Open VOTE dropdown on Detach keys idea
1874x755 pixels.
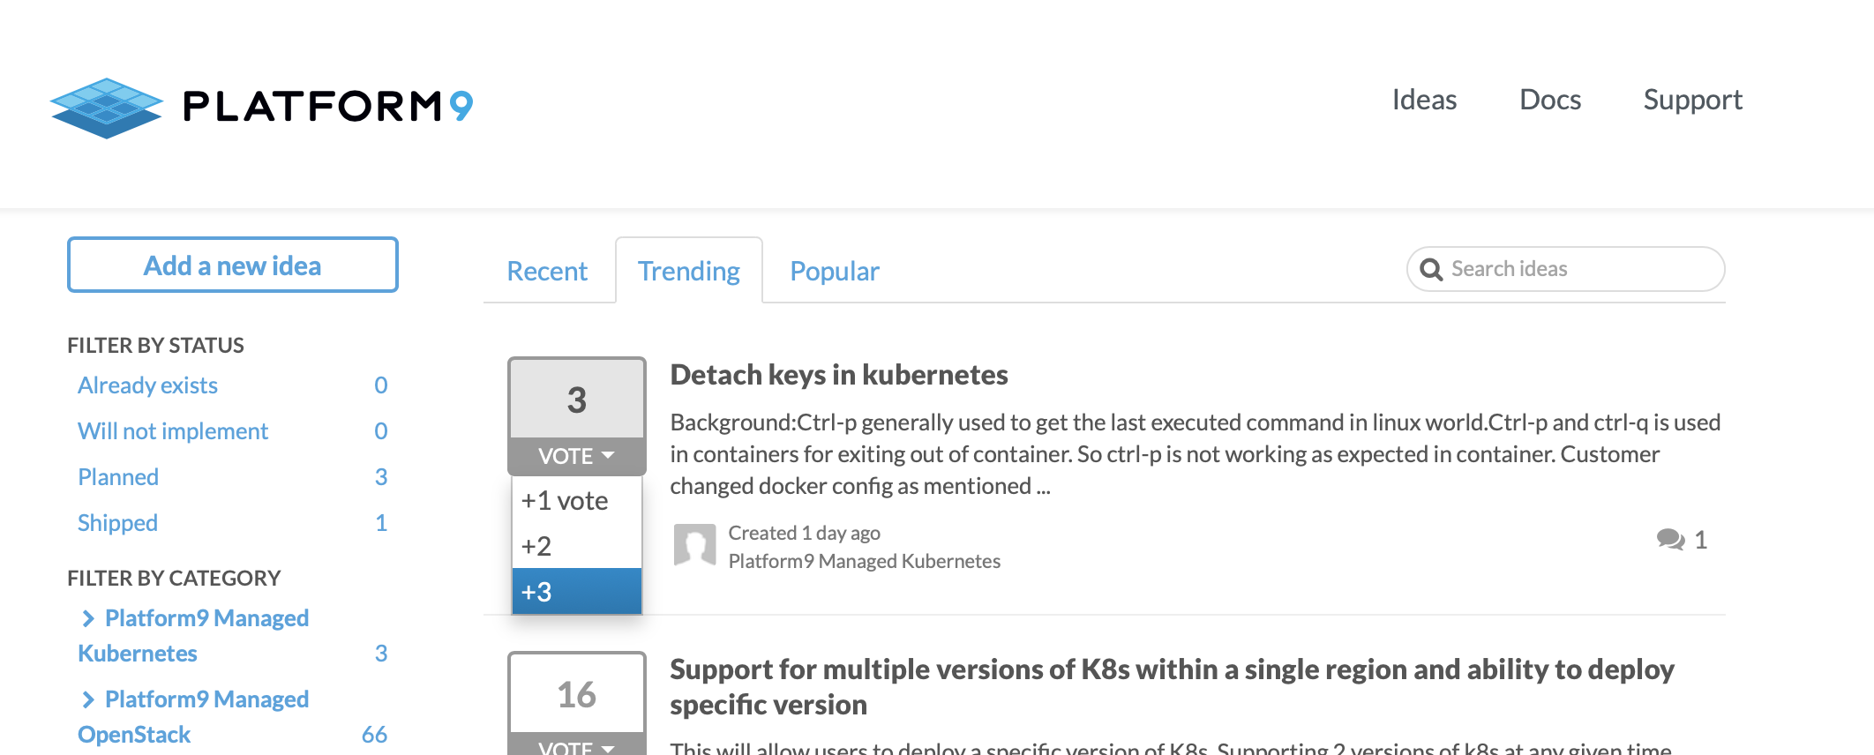click(576, 456)
